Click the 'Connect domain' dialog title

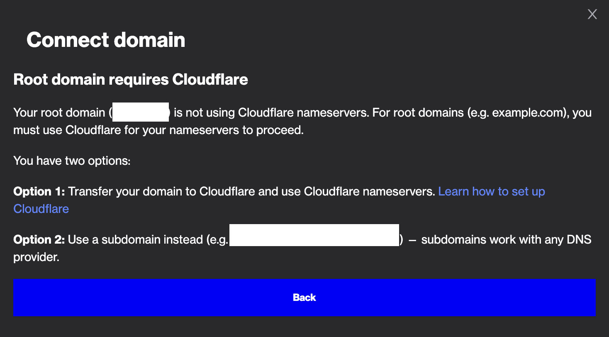(106, 40)
